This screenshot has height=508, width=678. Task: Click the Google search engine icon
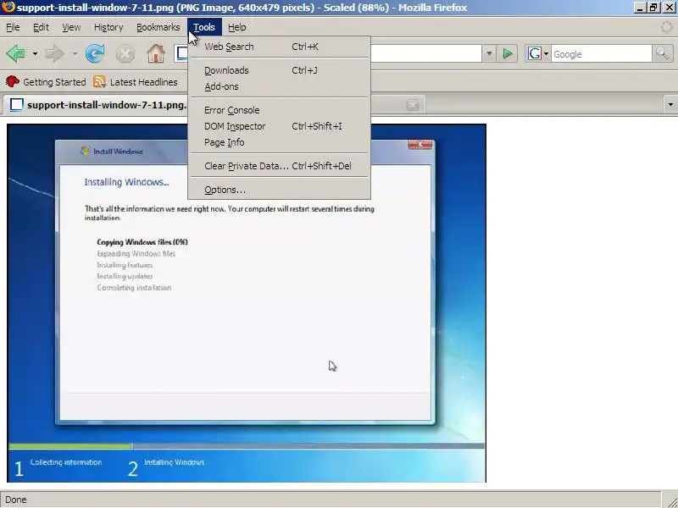coord(535,53)
